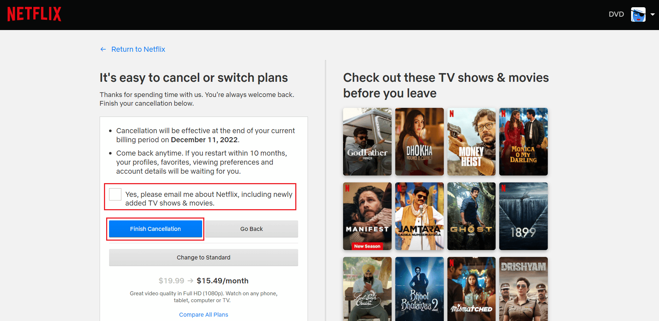Open the Laal Singh Chaddha poster

(x=367, y=289)
